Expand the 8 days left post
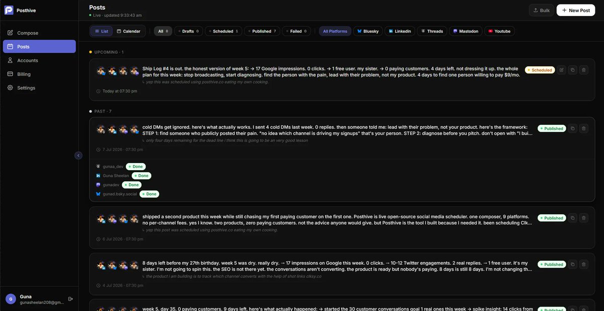Screen dimensions: 604x311 (x=337, y=266)
